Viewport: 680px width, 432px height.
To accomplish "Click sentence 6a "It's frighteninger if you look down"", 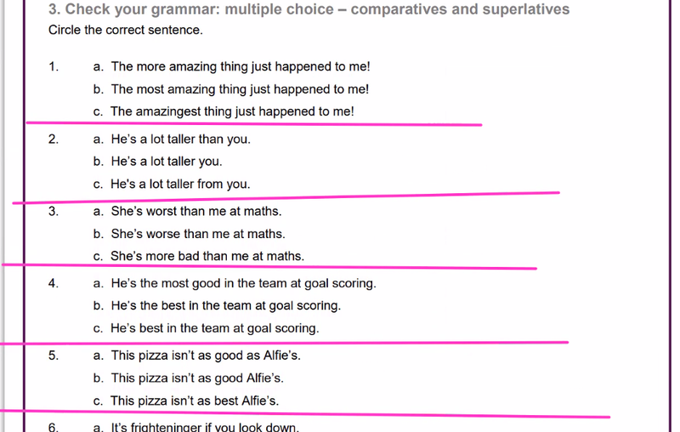I will click(205, 427).
